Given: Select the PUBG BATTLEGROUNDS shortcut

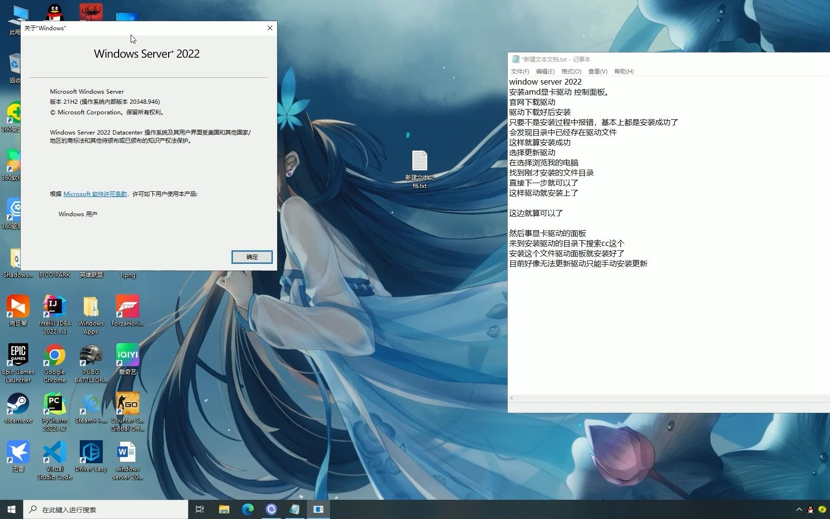Looking at the screenshot, I should (x=91, y=363).
